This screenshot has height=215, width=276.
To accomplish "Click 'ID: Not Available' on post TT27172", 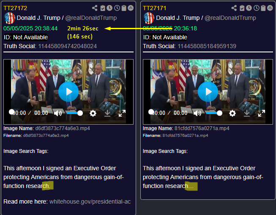I will click(x=26, y=37).
